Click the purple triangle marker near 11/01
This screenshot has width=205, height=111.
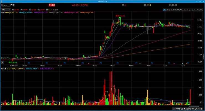click(x=174, y=64)
